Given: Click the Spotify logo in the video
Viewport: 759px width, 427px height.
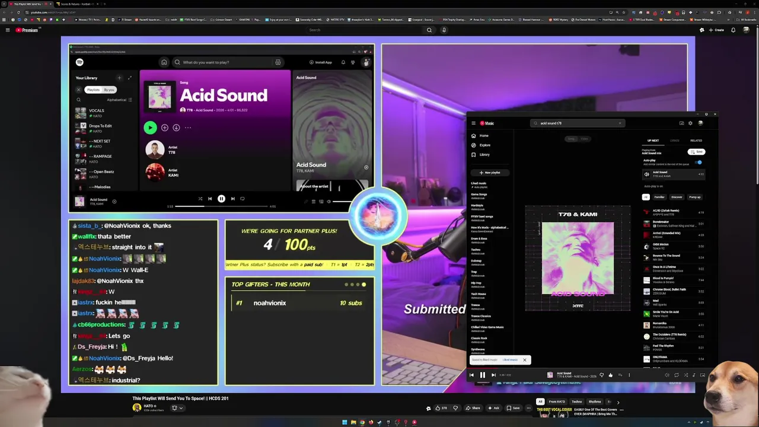Looking at the screenshot, I should click(79, 62).
